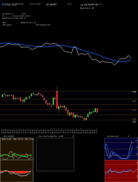Click the '26 Sep' date on the axis
This screenshot has width=138, height=182.
click(x=2, y=131)
